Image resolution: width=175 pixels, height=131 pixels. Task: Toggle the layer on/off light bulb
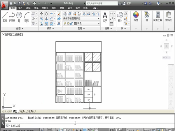65,23
